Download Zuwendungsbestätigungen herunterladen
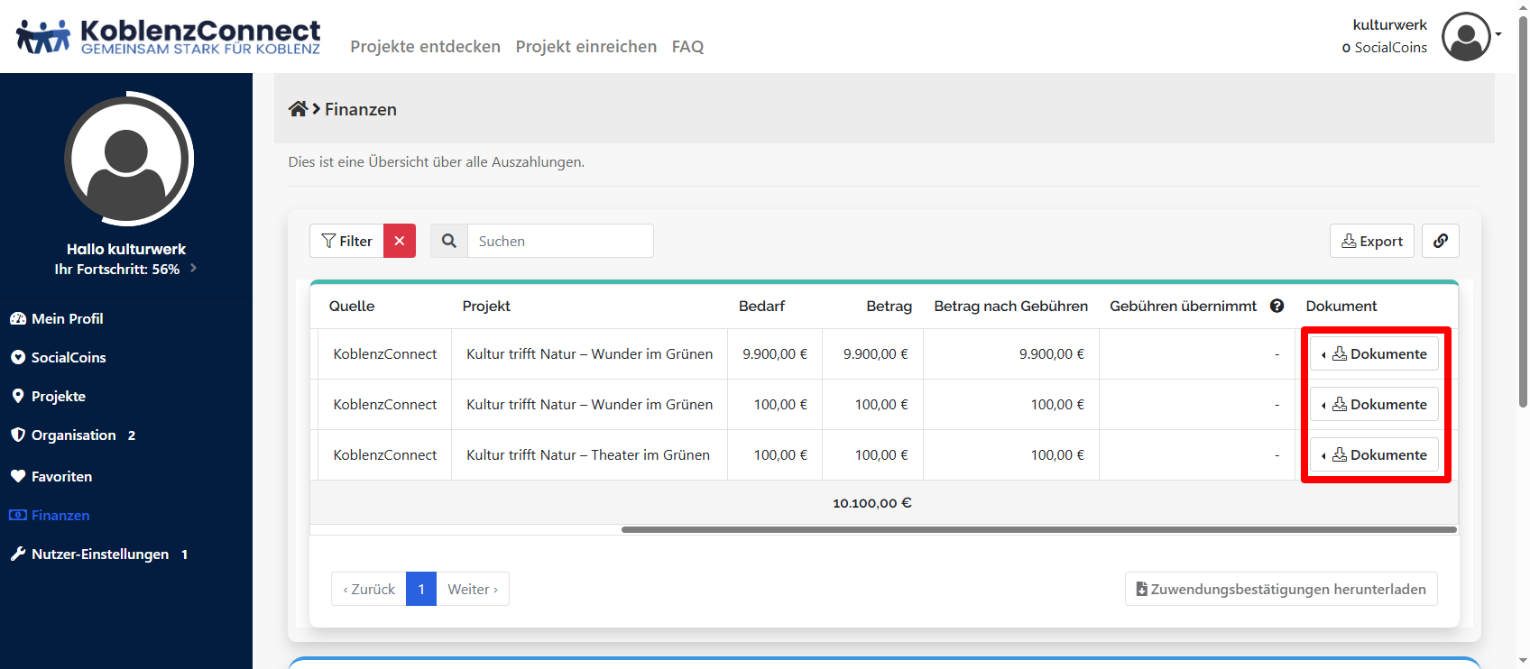Viewport: 1530px width, 669px height. 1280,589
